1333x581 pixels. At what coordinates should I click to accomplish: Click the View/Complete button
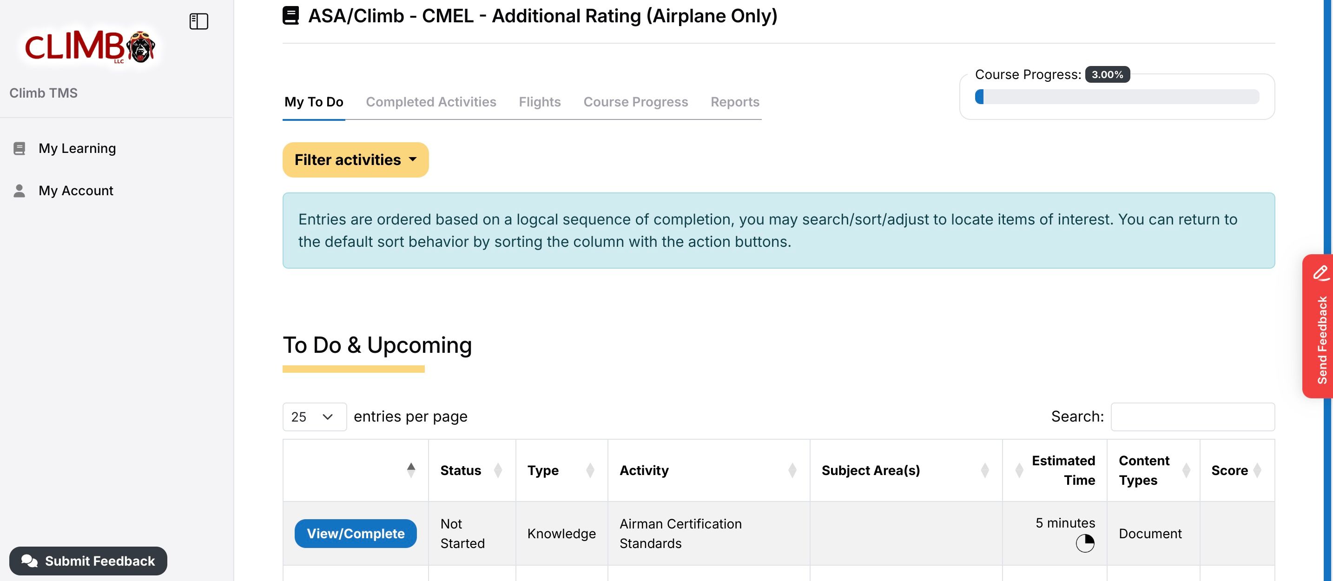coord(356,534)
